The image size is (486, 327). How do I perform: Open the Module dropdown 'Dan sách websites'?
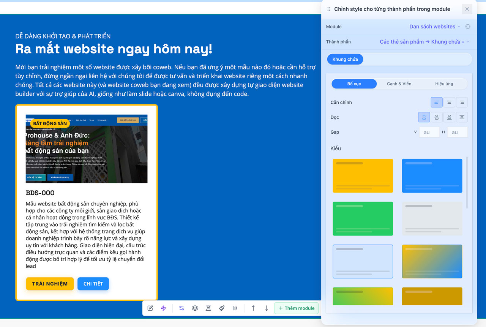(x=435, y=27)
